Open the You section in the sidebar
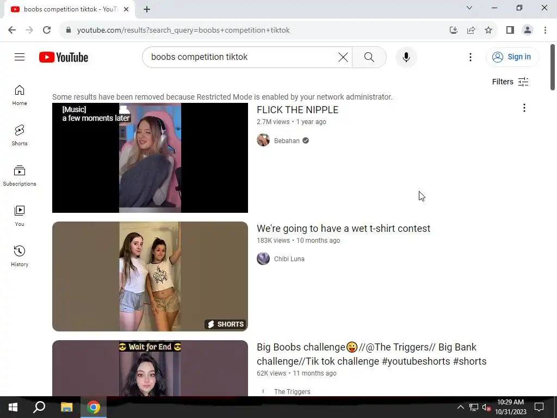 pyautogui.click(x=20, y=216)
